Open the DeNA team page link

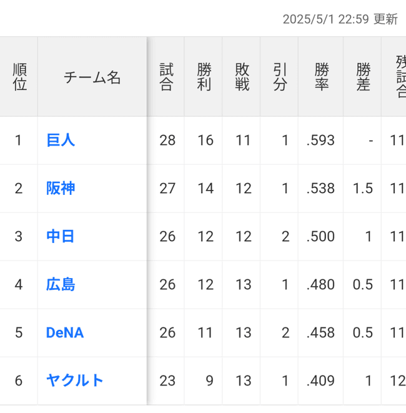(x=65, y=332)
